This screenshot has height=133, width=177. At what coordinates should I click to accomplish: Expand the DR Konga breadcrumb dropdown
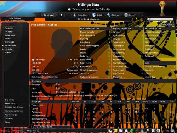click(x=22, y=131)
